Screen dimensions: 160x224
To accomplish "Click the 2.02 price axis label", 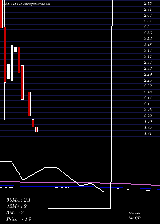I will (148, 116).
